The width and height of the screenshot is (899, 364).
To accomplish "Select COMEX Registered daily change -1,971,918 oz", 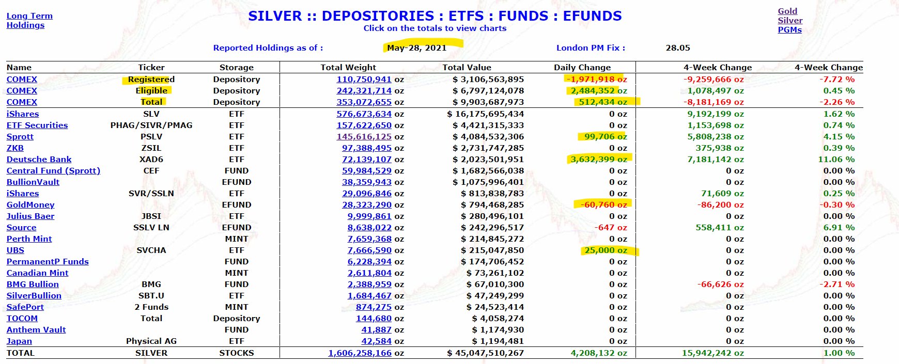I will (596, 80).
